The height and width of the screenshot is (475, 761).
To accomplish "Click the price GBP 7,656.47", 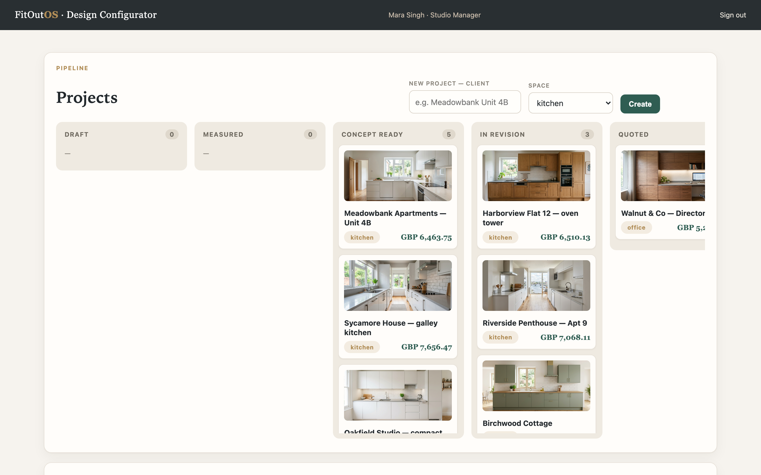I will point(426,347).
